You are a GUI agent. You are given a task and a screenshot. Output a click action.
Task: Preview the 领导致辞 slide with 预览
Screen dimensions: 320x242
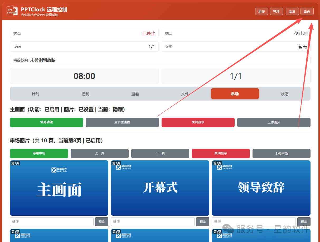(x=304, y=222)
